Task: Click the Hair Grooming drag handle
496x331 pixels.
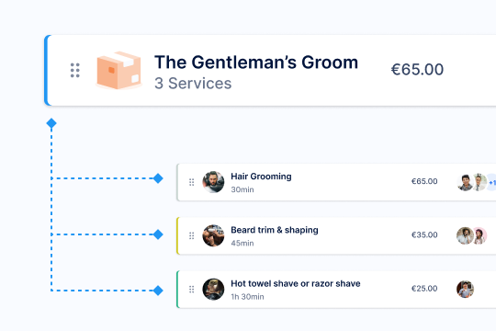Action: 191,182
